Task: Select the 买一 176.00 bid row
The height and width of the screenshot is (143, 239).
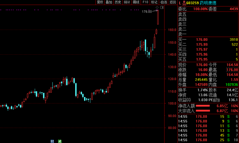Action: point(208,40)
